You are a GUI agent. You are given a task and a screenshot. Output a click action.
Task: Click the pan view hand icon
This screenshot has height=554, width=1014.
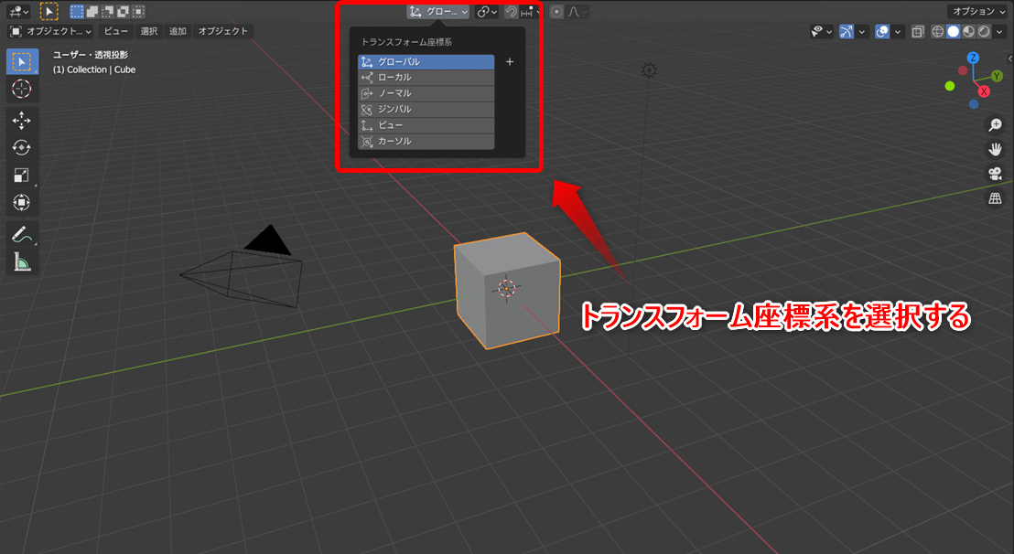coord(996,149)
